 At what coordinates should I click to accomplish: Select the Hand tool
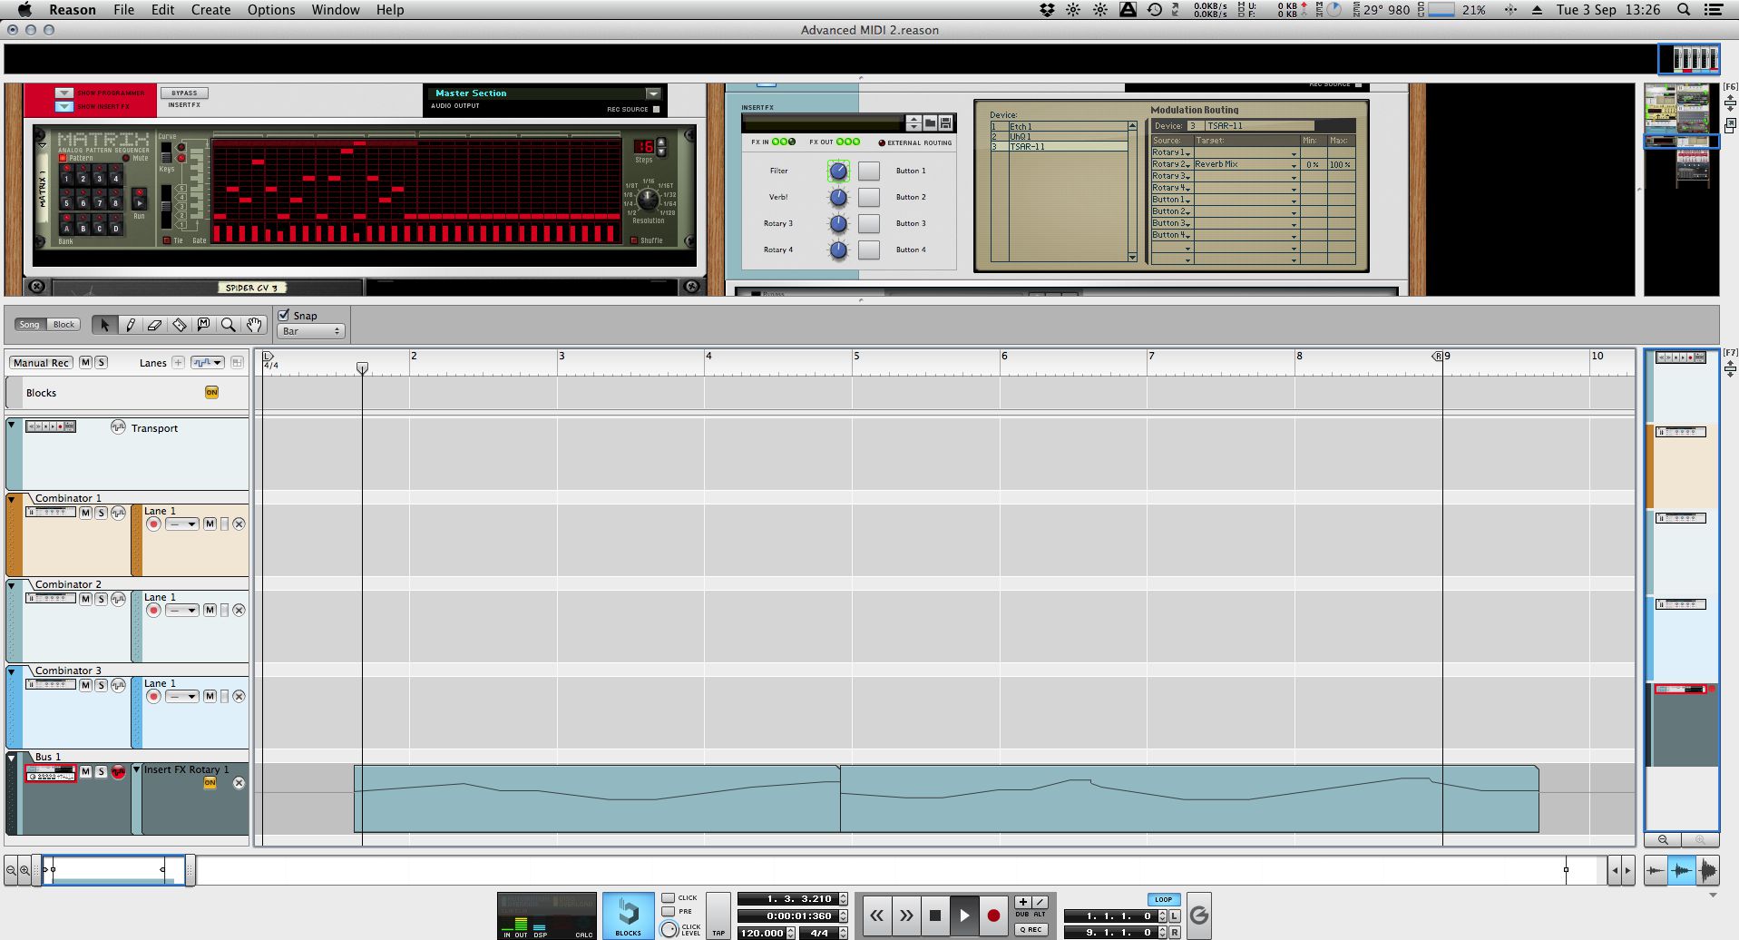point(253,324)
